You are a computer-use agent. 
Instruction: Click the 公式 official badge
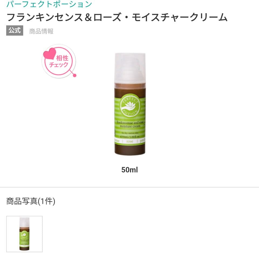click(15, 30)
